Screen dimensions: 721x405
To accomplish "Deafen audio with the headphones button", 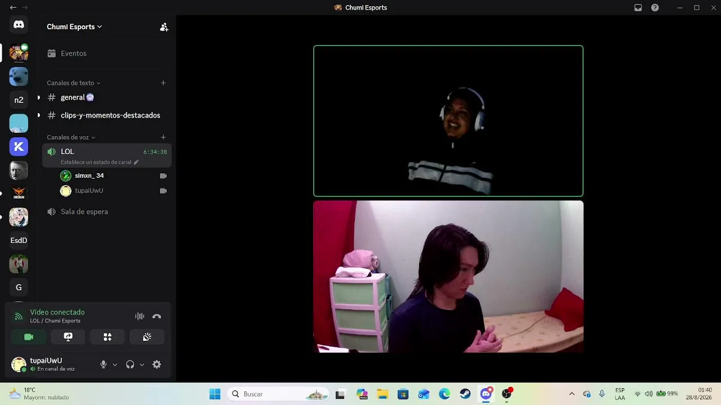I will point(130,364).
